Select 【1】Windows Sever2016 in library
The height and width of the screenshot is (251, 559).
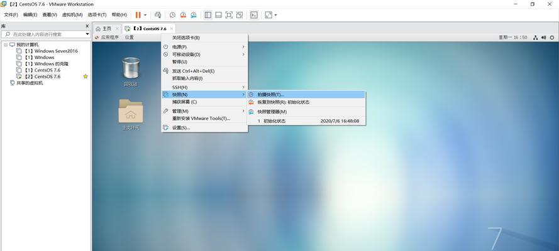tap(50, 51)
